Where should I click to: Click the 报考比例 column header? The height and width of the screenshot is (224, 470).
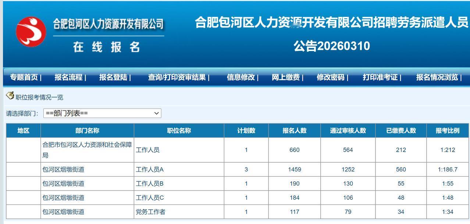[x=448, y=130]
